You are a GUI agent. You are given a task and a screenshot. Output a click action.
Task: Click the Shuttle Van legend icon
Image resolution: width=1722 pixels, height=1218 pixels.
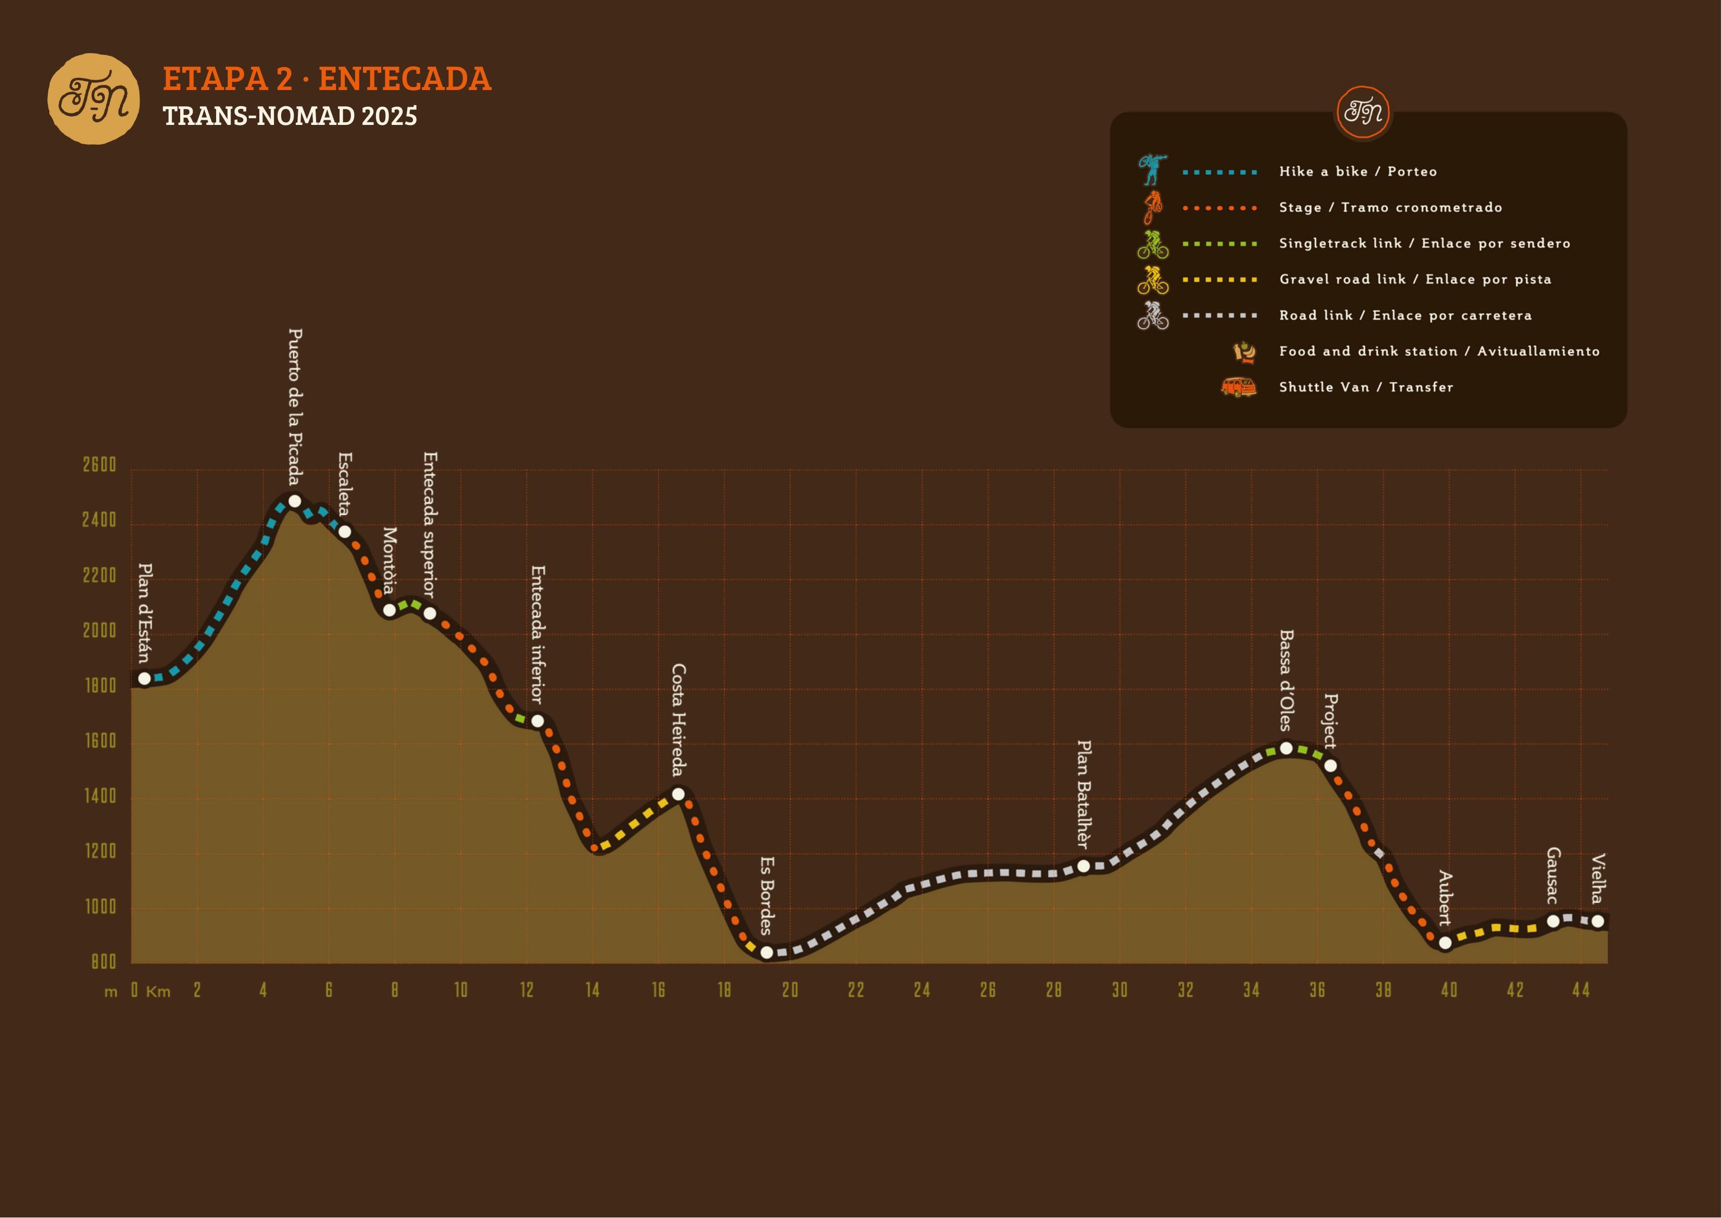(x=1238, y=387)
